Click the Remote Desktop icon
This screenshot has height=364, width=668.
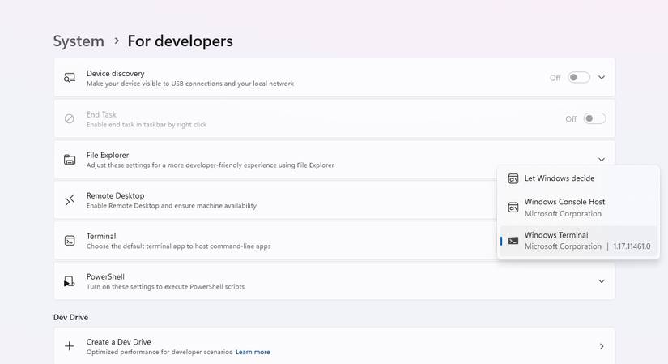[x=70, y=199]
